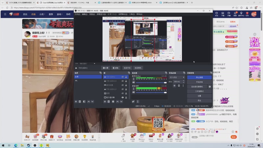The width and height of the screenshot is (263, 148).
Task: Open Microsoft Edge from taskbar
Action: 15,145
